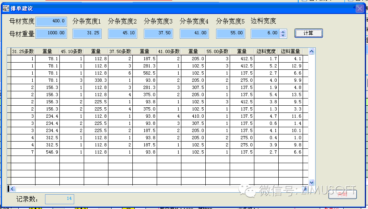Click the 关闭 button at the bottom right
The height and width of the screenshot is (209, 368).
click(342, 194)
